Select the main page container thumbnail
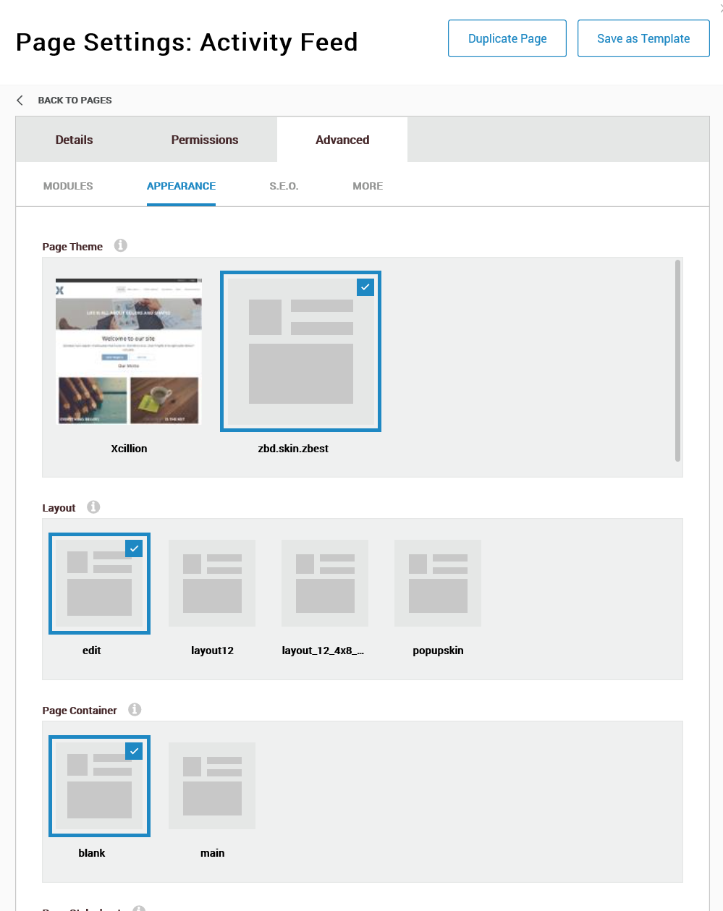Viewport: 723px width, 911px height. 212,786
